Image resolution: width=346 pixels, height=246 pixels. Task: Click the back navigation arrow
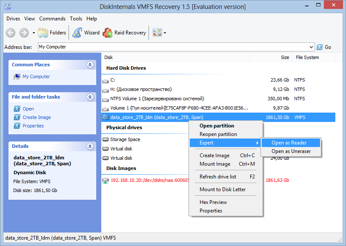(x=10, y=33)
